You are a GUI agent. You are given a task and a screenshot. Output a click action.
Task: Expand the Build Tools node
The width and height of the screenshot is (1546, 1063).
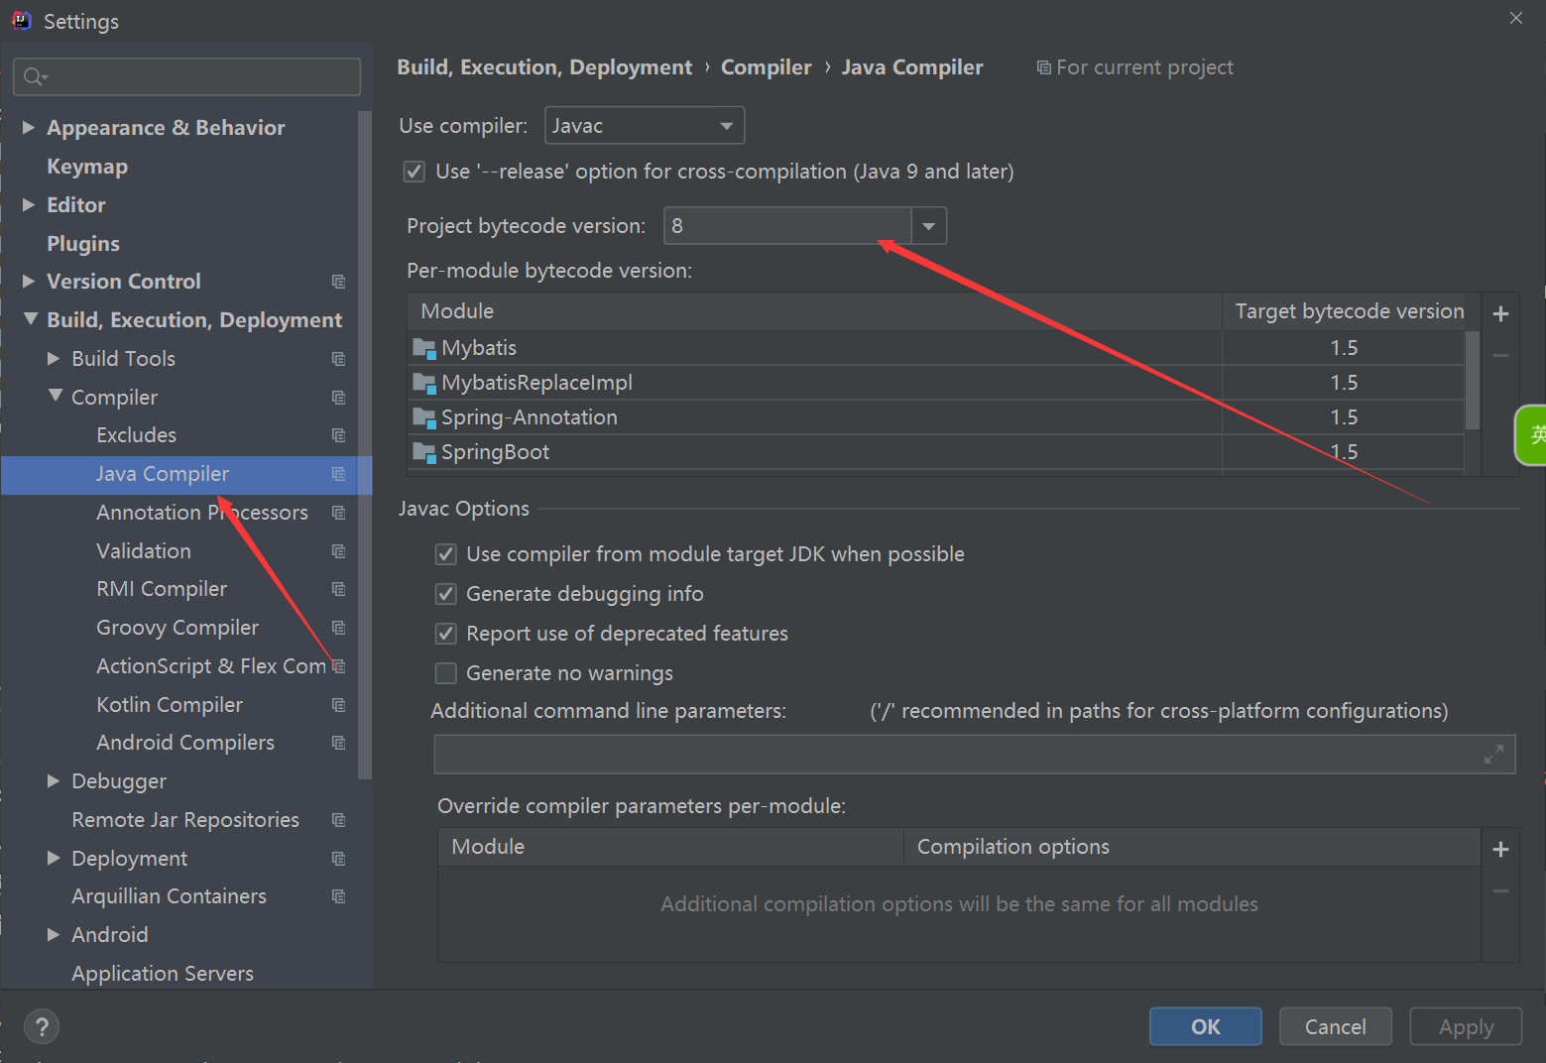(x=54, y=359)
